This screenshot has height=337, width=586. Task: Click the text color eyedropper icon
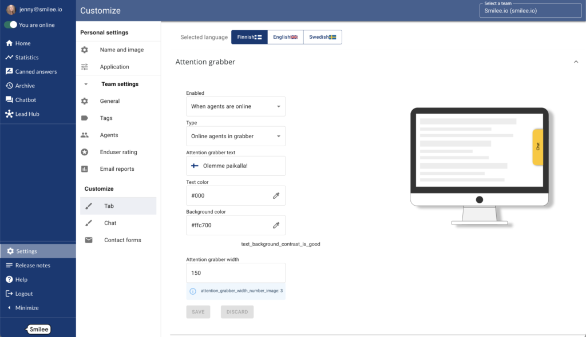(276, 195)
